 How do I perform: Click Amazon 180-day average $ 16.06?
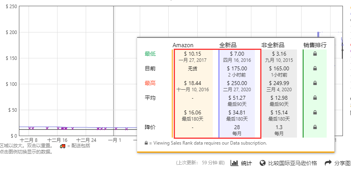click(193, 112)
